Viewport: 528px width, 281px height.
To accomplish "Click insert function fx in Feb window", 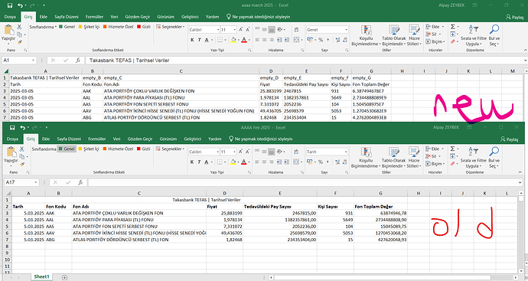I will pyautogui.click(x=80, y=182).
